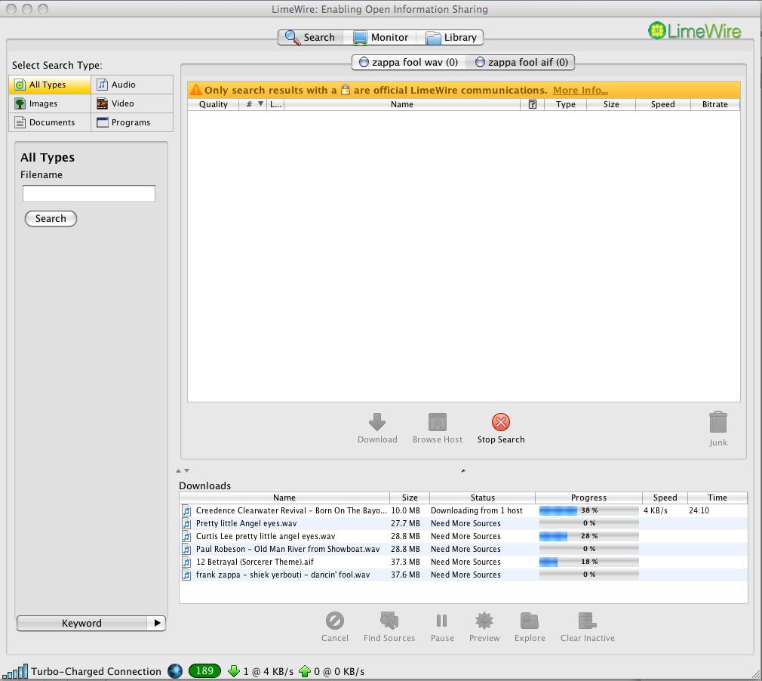The height and width of the screenshot is (681, 762).
Task: Sort results by the # column arrow
Action: (x=260, y=103)
